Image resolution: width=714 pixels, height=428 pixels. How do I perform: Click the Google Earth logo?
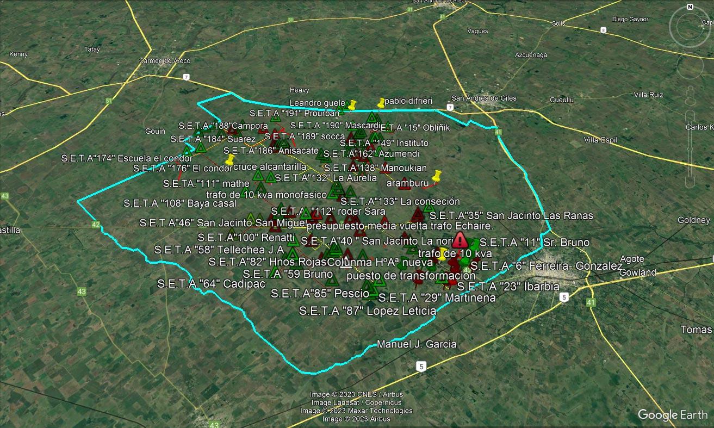coord(673,415)
